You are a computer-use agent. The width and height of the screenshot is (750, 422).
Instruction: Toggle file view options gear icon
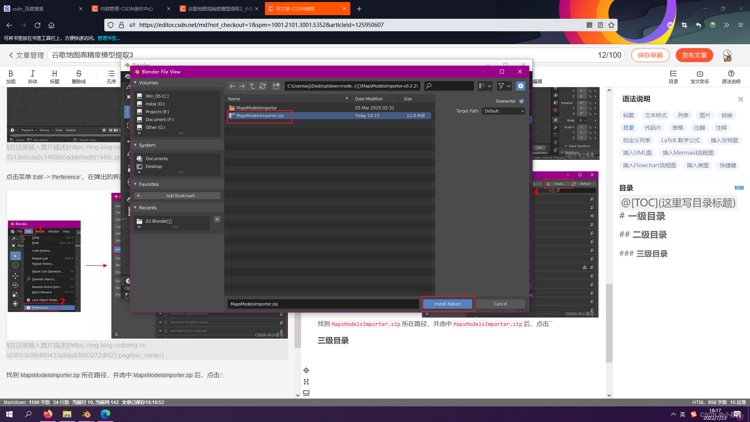(x=520, y=86)
